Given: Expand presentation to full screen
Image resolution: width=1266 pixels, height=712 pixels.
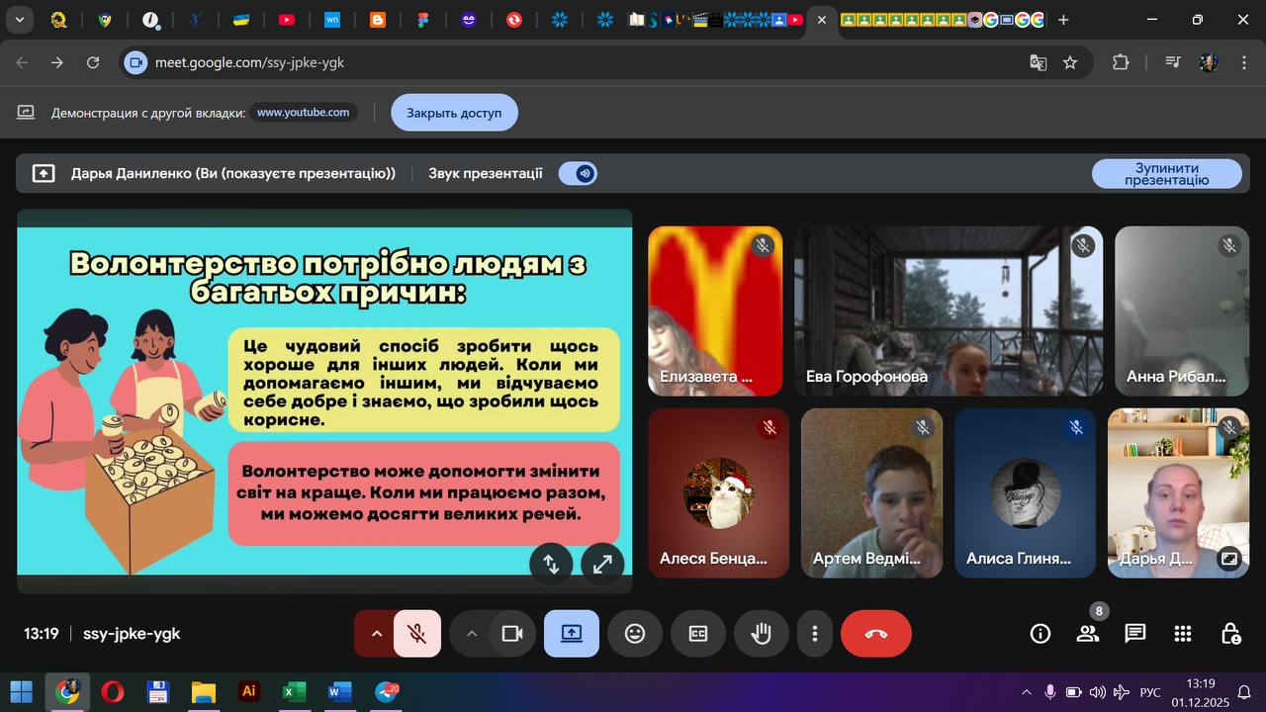Looking at the screenshot, I should 602,564.
